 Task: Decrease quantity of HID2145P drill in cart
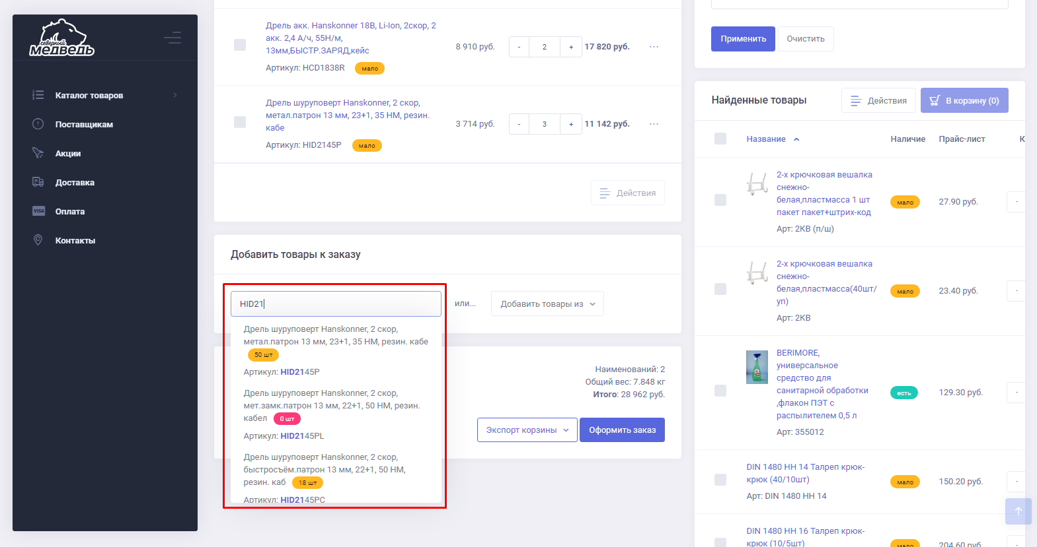click(519, 124)
